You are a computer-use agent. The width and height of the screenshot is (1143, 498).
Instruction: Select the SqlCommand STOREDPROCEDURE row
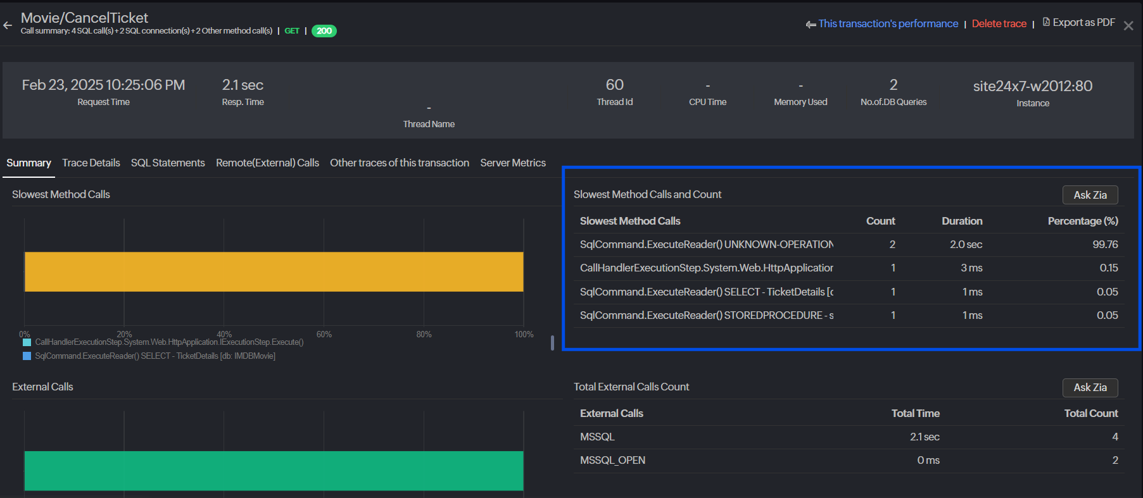849,315
